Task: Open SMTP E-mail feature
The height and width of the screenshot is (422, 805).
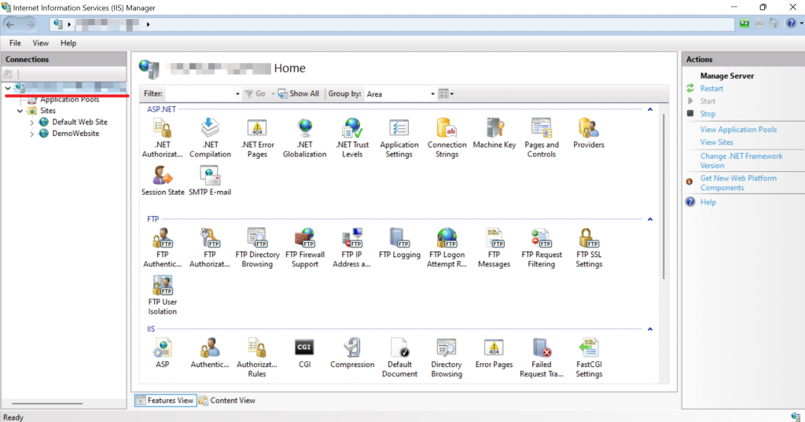Action: (x=210, y=181)
